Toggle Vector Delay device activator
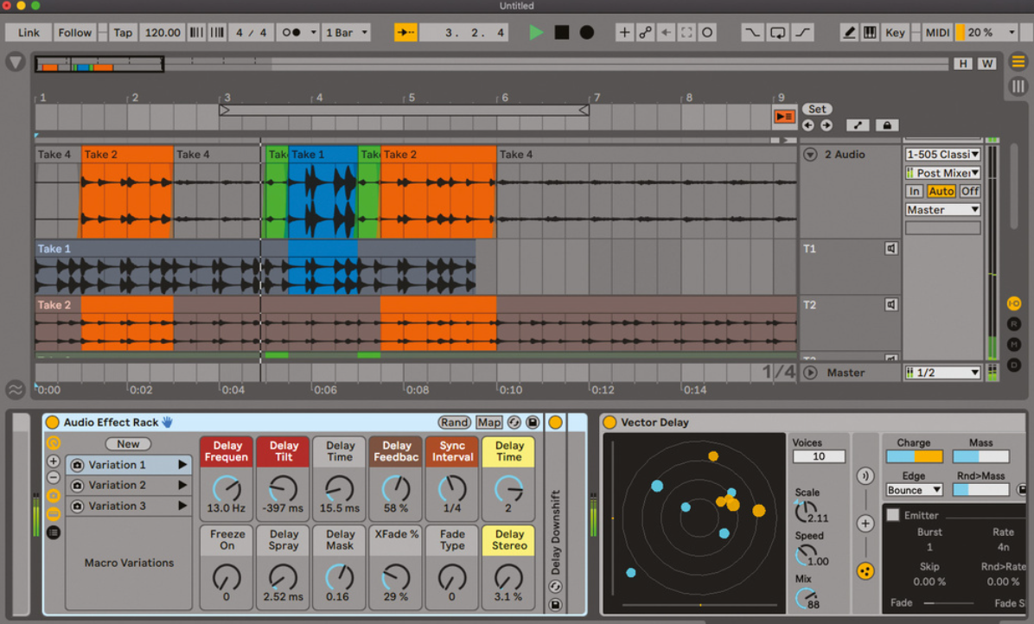This screenshot has height=624, width=1034. [610, 423]
